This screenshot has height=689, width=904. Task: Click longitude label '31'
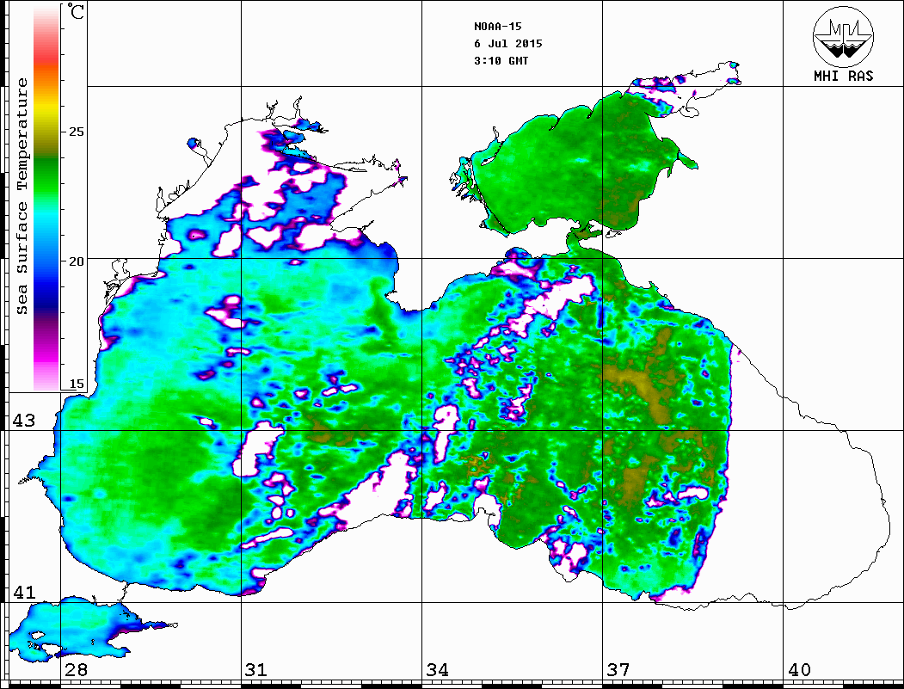pos(256,670)
